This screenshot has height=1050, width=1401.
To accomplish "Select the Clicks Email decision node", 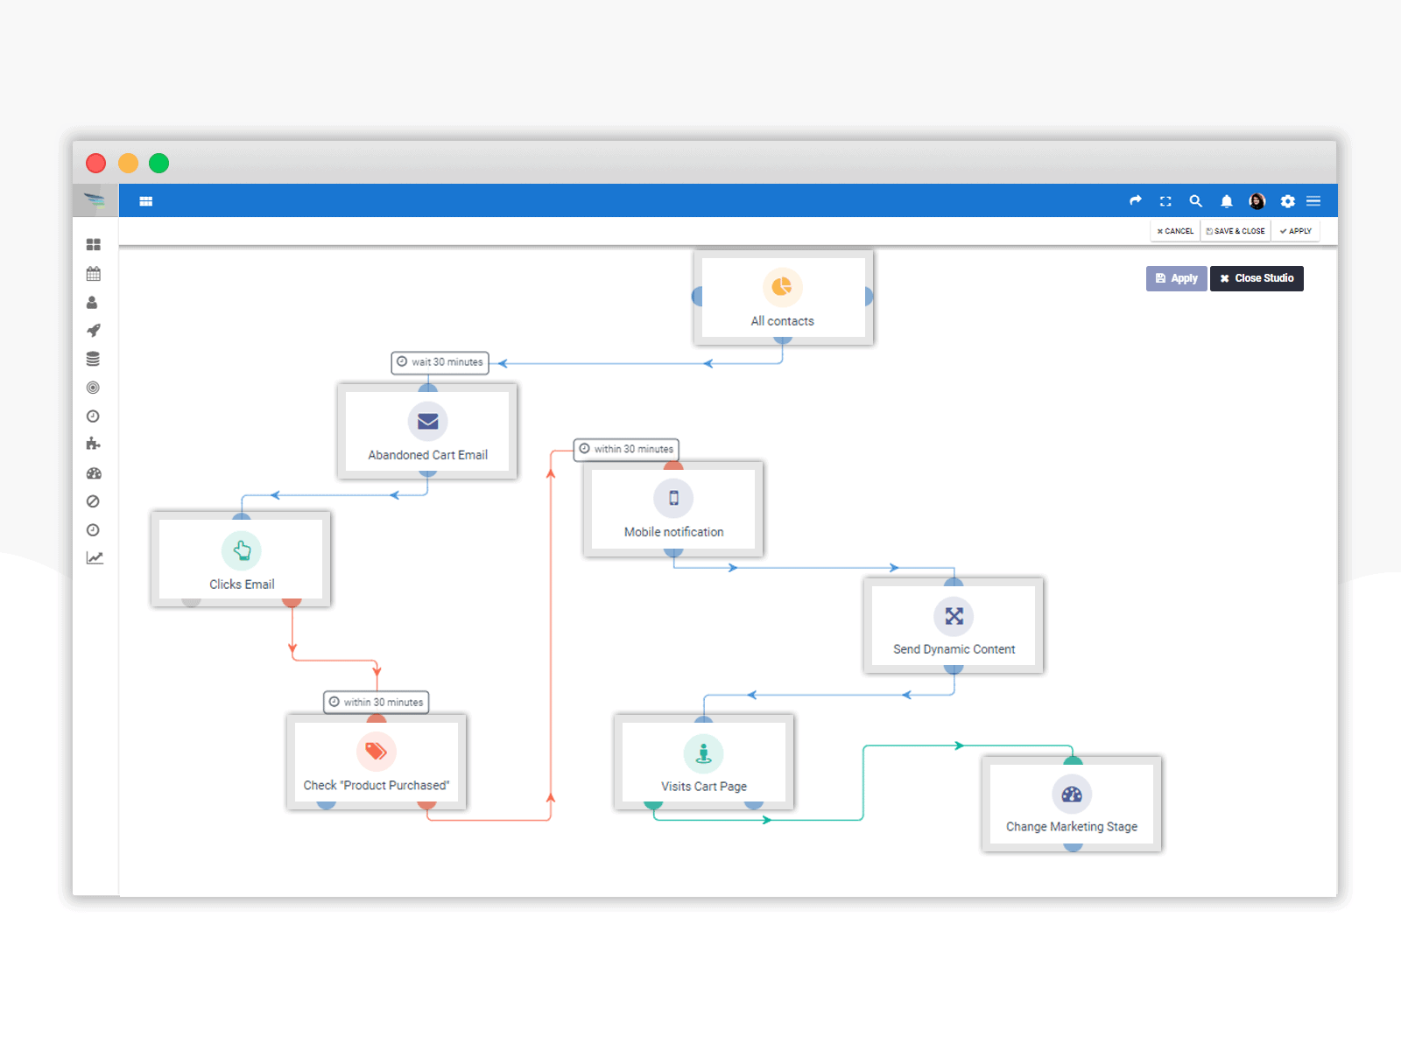I will click(x=241, y=559).
